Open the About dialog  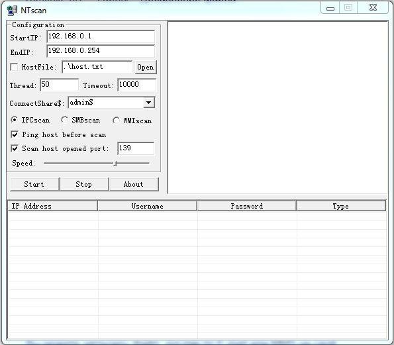point(134,185)
